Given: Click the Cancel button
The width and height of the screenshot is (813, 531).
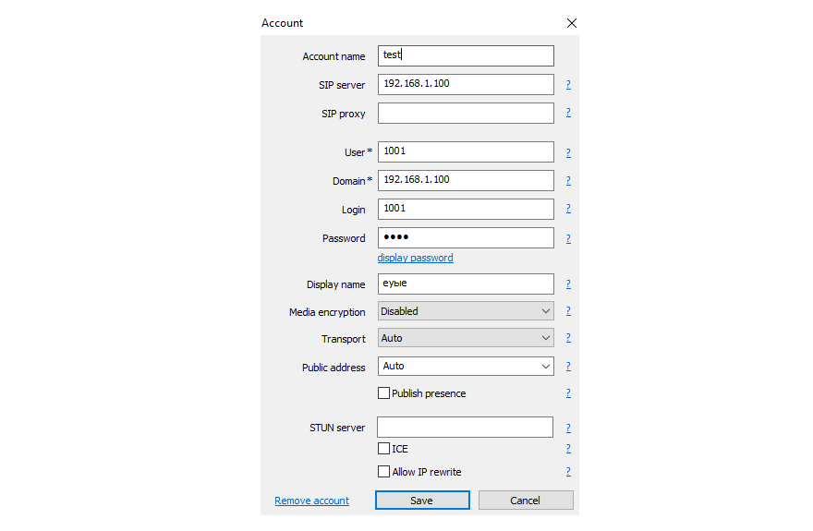Looking at the screenshot, I should (x=525, y=501).
